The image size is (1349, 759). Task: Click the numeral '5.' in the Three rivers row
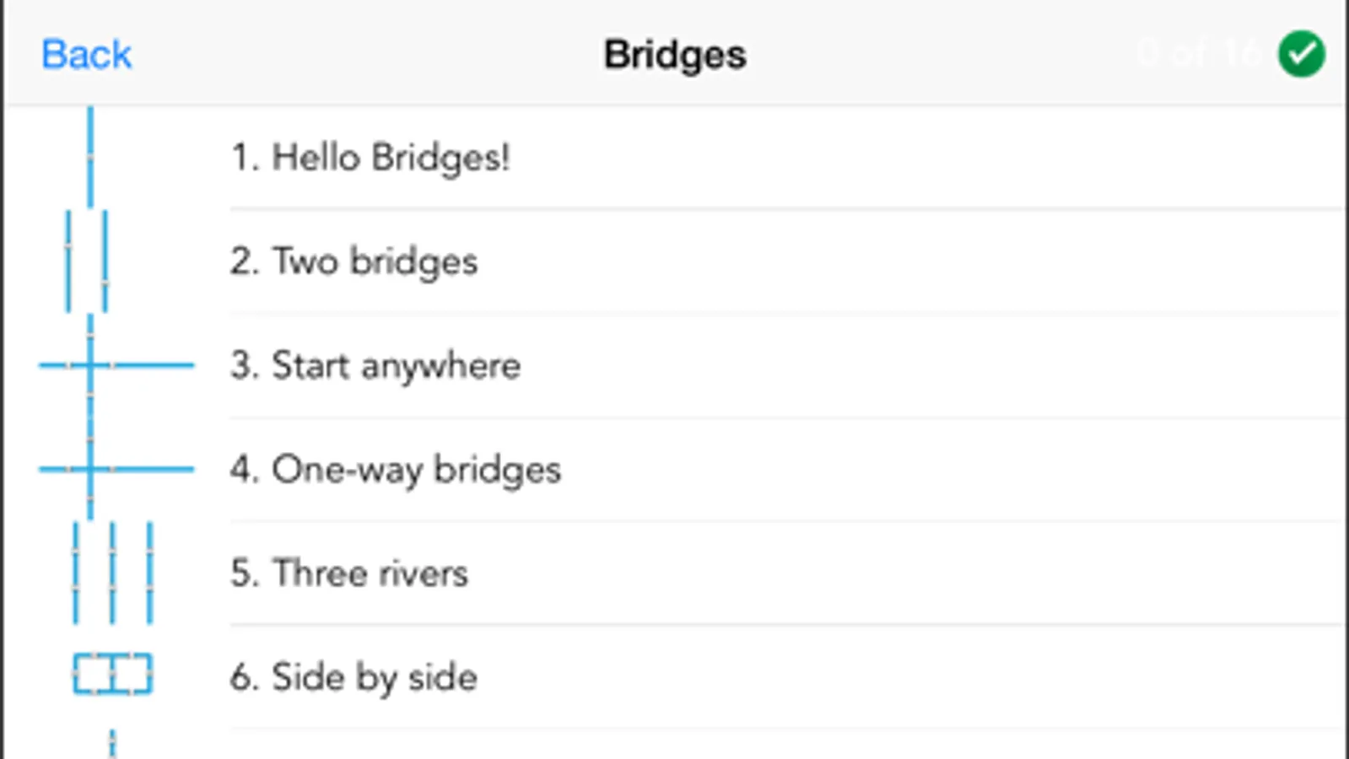(x=244, y=573)
